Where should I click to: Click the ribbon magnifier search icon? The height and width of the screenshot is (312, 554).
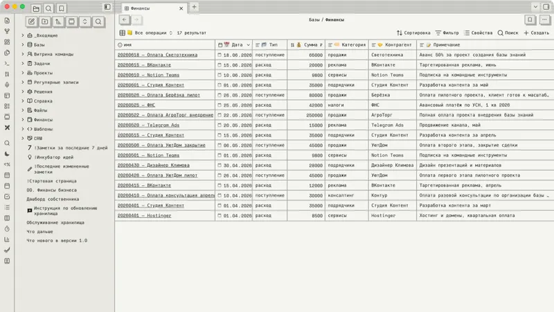point(7,143)
